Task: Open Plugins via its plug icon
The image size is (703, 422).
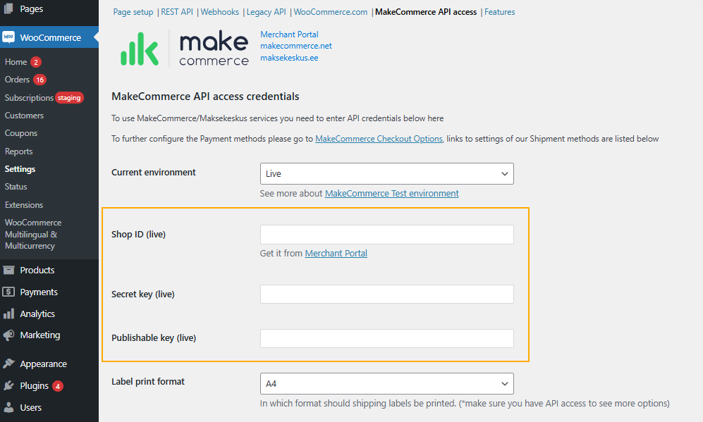Action: pyautogui.click(x=8, y=385)
